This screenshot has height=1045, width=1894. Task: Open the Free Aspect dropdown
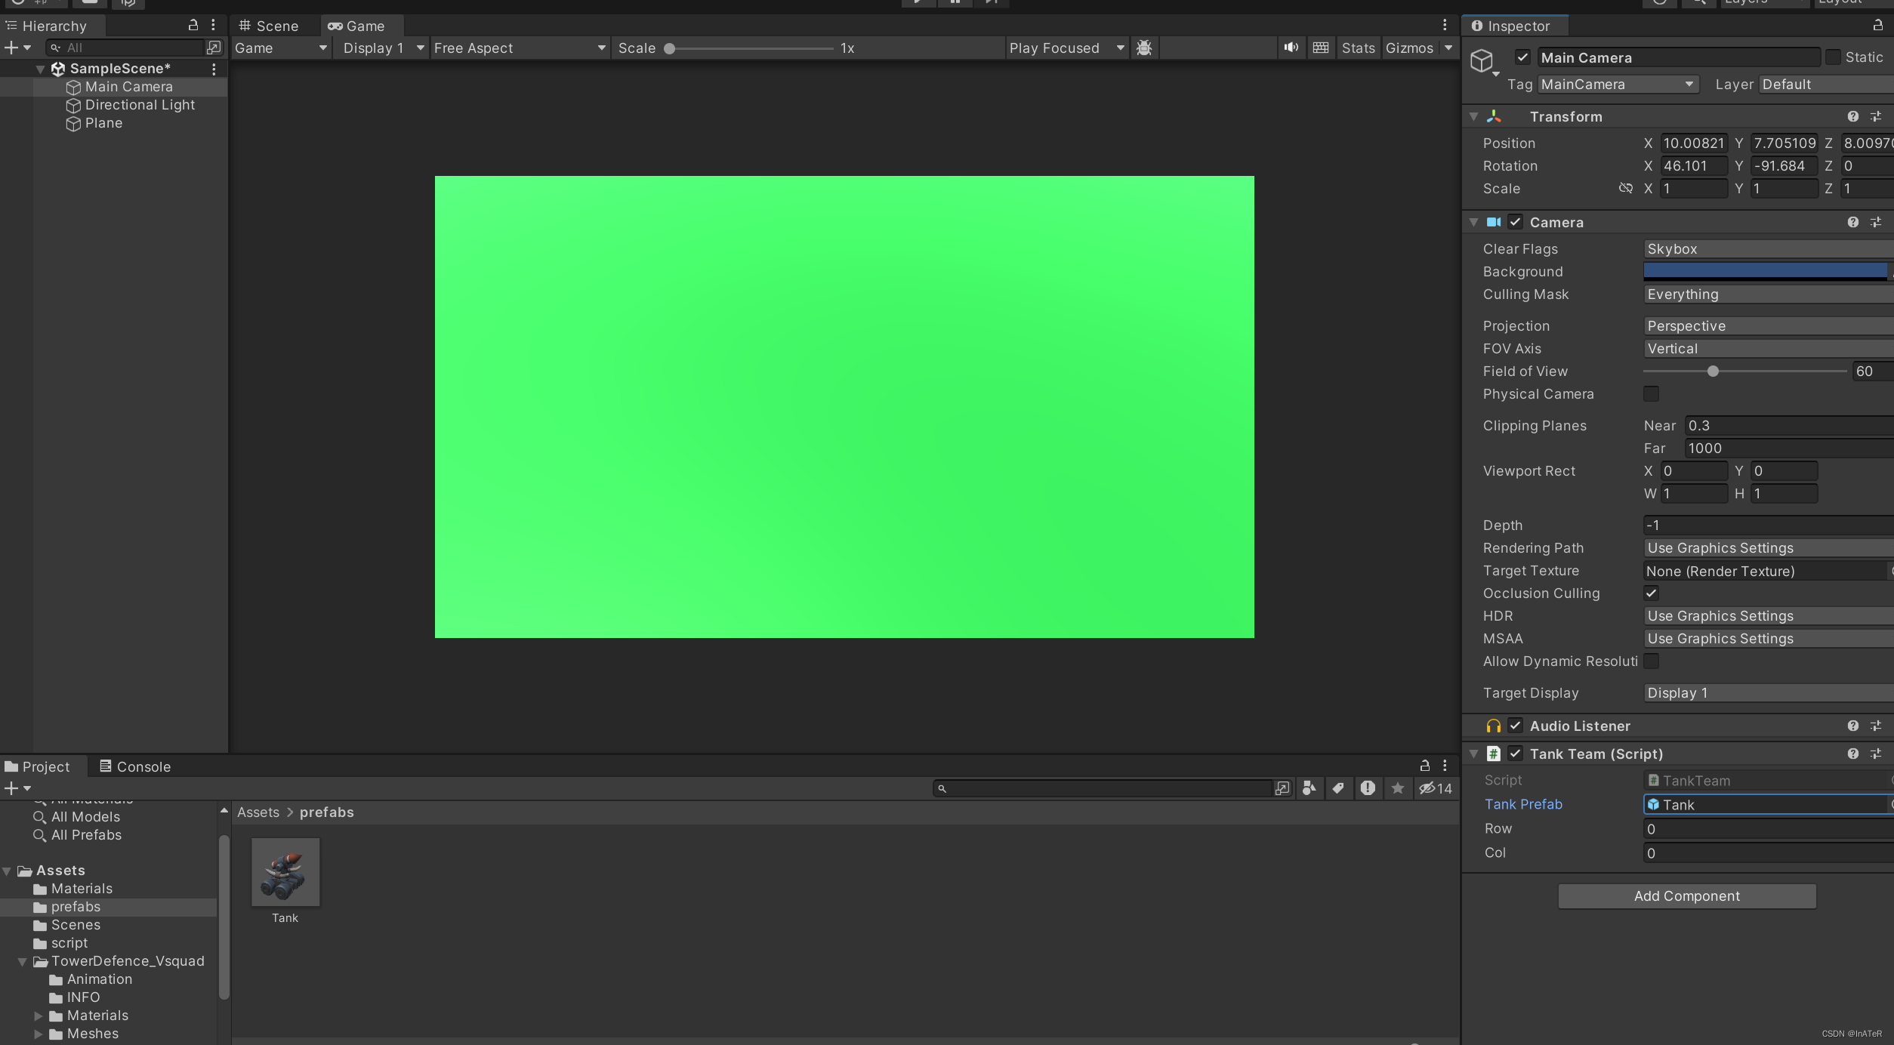tap(520, 48)
